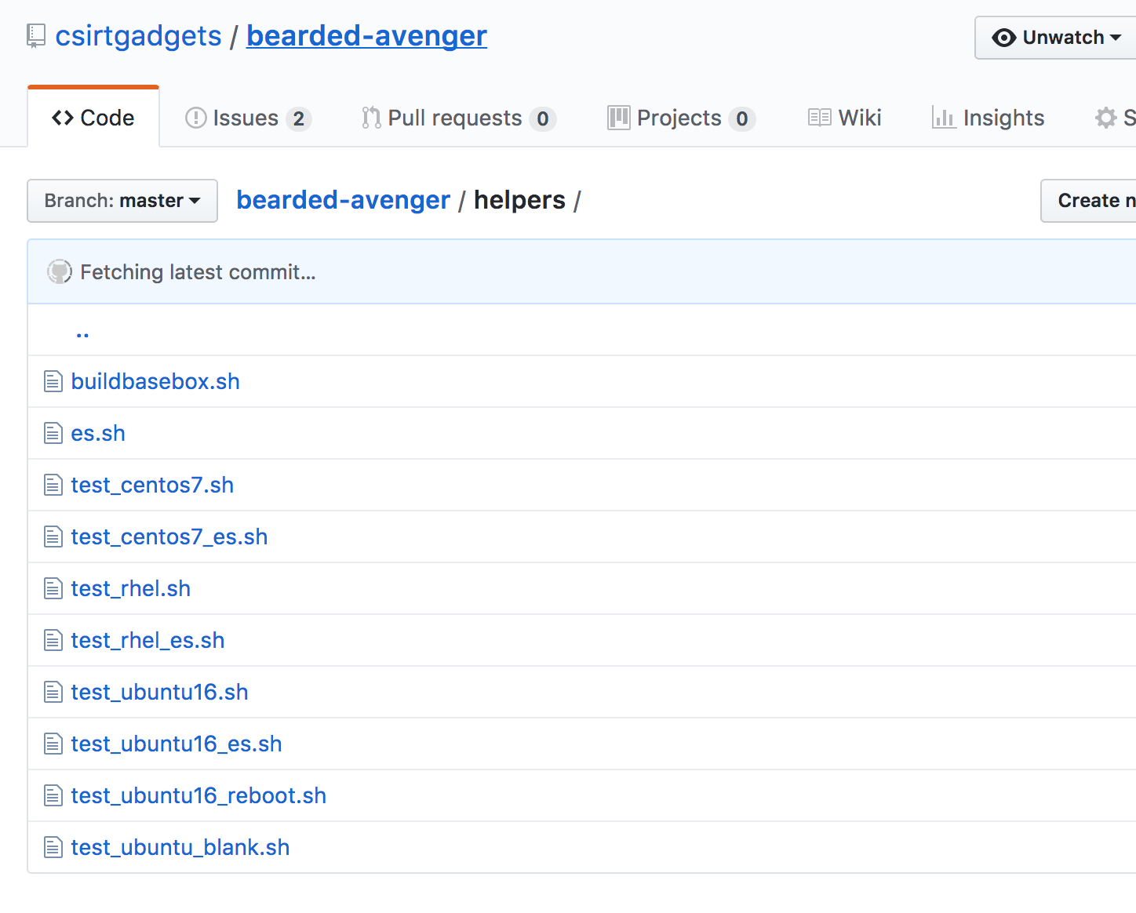This screenshot has width=1136, height=913.
Task: Open the Unwatch dropdown button
Action: coord(1055,38)
